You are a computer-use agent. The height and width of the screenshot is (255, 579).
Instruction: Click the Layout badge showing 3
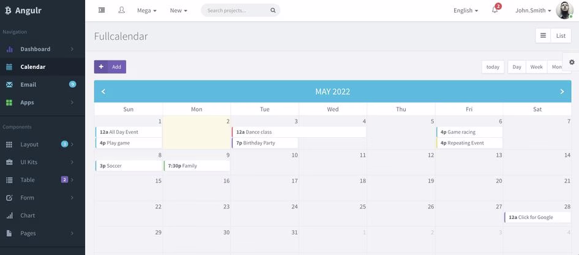click(x=65, y=144)
